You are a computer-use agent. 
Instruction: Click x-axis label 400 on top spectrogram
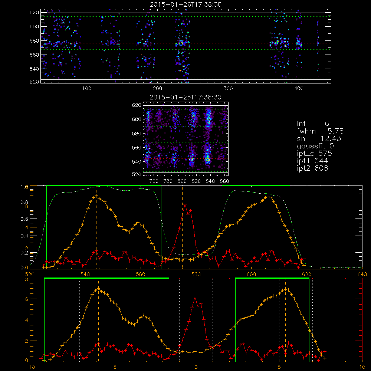[299, 89]
